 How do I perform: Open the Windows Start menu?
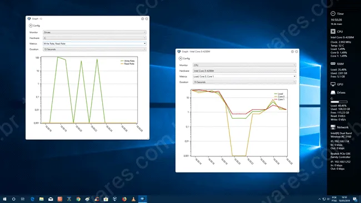pos(4,199)
